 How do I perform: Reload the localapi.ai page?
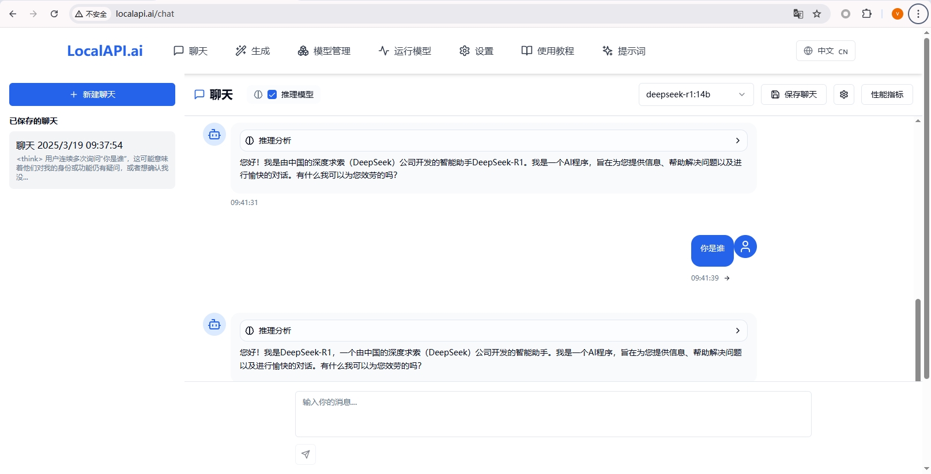point(54,14)
